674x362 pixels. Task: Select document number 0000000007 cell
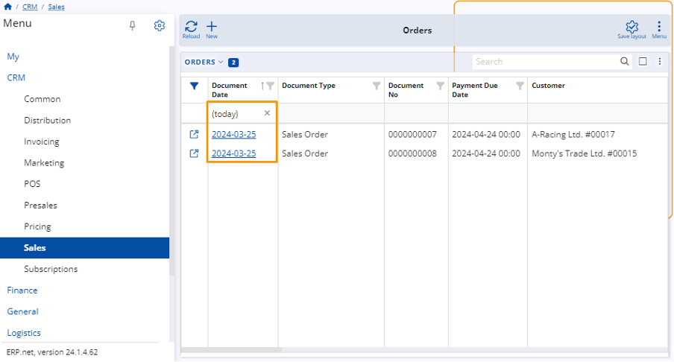click(412, 134)
